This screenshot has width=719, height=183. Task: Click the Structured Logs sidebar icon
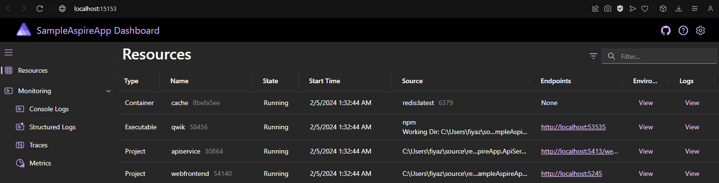20,127
